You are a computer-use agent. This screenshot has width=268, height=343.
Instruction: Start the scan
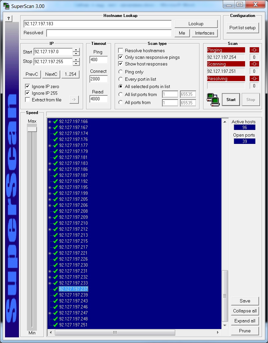231,99
